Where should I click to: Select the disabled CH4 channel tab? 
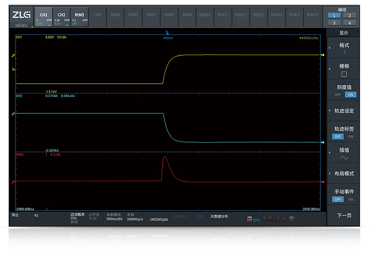(97, 17)
